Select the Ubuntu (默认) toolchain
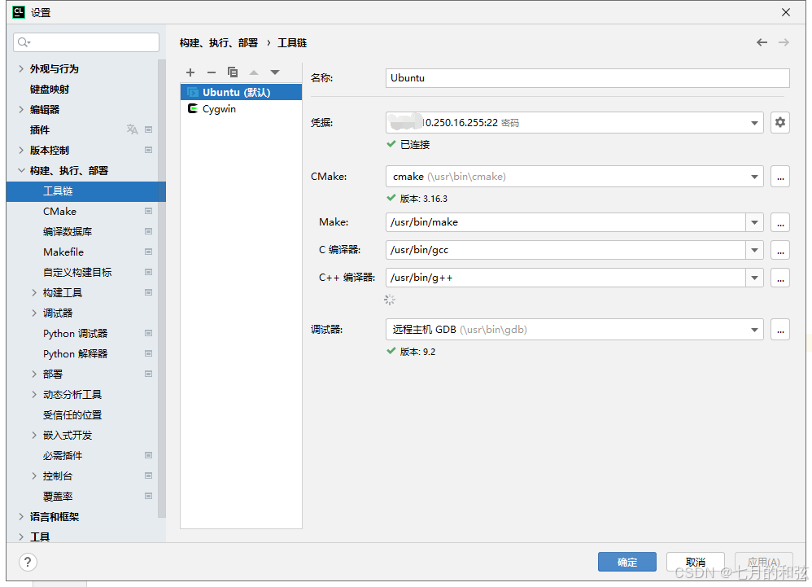This screenshot has height=587, width=812. point(242,92)
